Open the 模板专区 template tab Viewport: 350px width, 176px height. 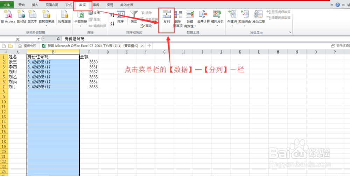pyautogui.click(x=27, y=46)
